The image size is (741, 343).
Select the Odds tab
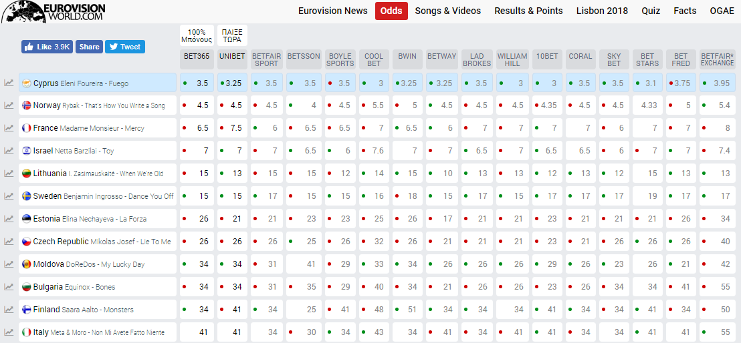point(391,11)
